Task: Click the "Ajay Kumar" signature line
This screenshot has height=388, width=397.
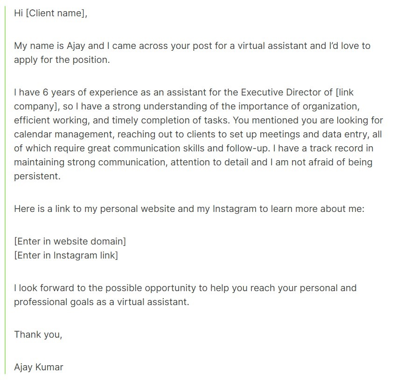Action: click(x=39, y=367)
